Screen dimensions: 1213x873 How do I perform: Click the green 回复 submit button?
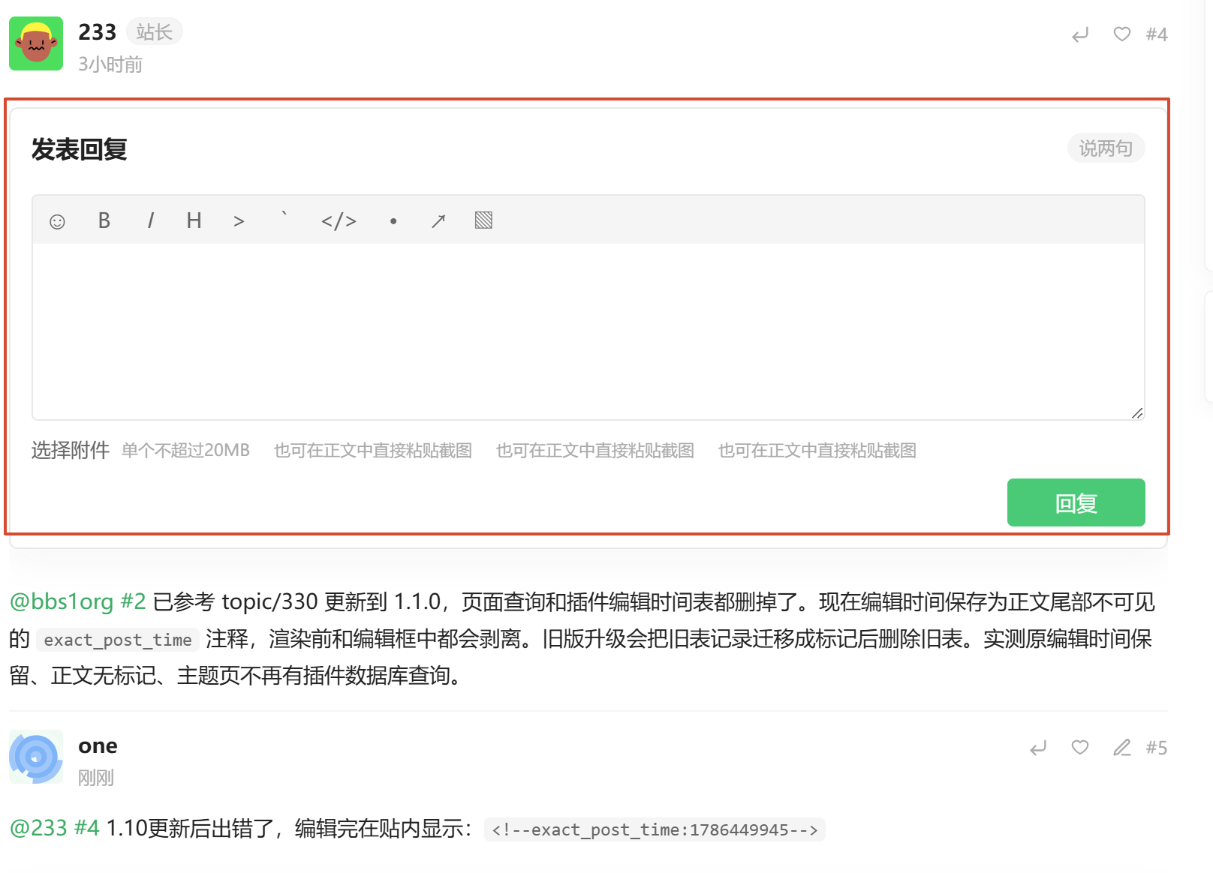click(1076, 502)
